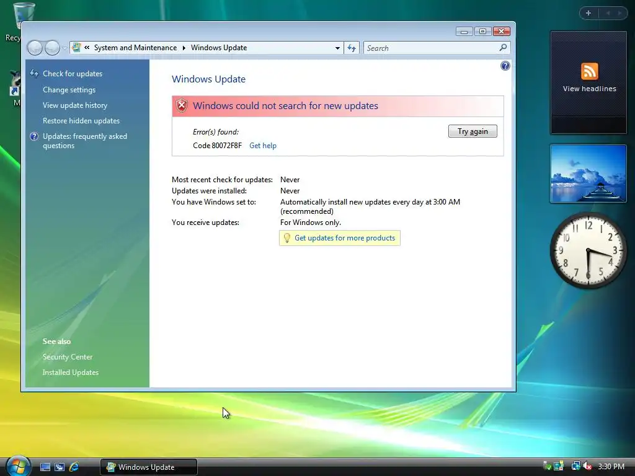Click the Recycle Bin desktop icon
Screen dimensions: 635x476
24,16
